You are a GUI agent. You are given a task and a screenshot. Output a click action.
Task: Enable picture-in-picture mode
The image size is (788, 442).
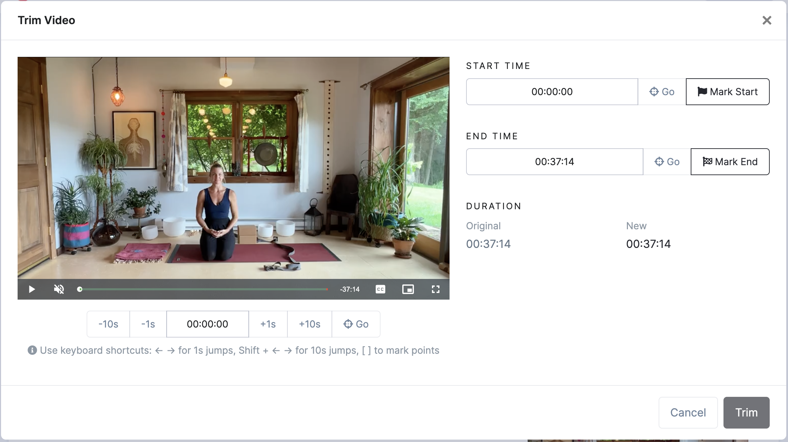tap(408, 289)
